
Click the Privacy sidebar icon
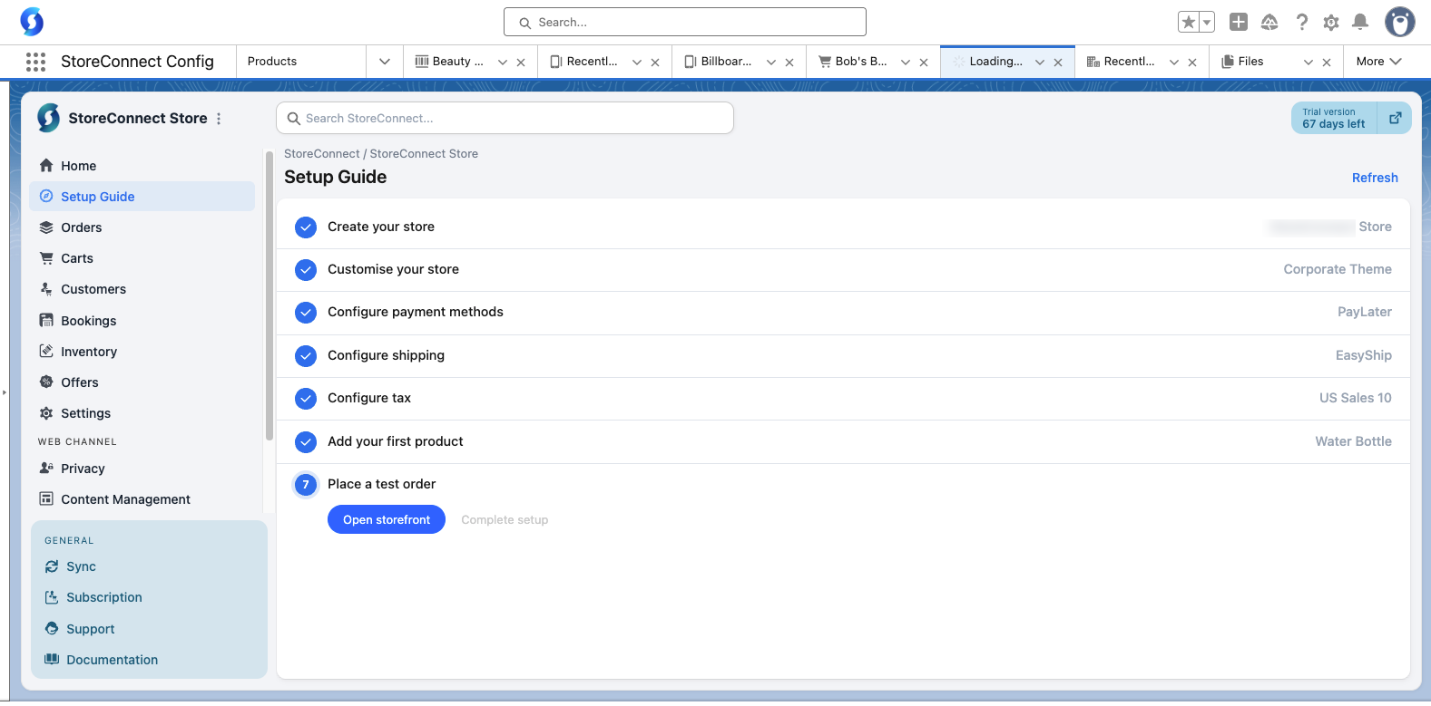(x=46, y=468)
